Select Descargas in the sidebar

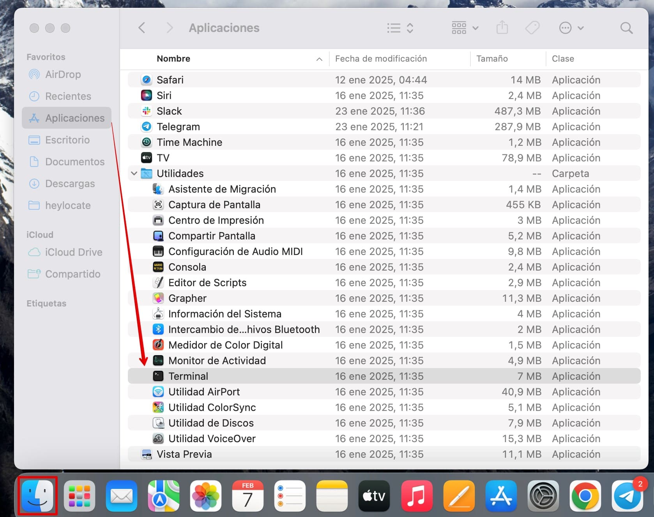coord(67,184)
